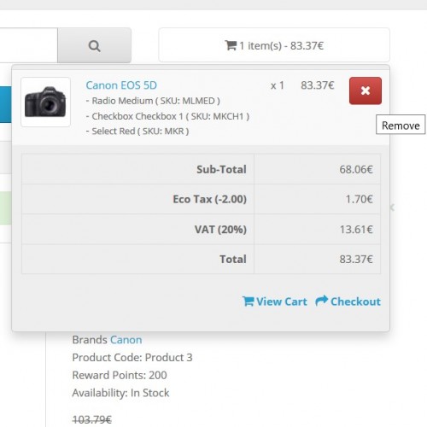
Task: Click the Canon EOS 5D camera thumbnail
Action: [x=45, y=102]
